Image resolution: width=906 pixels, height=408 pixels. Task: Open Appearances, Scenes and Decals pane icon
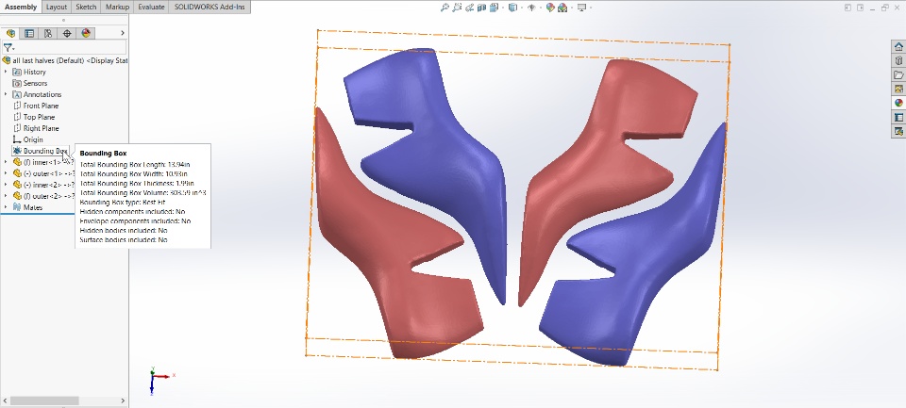898,103
